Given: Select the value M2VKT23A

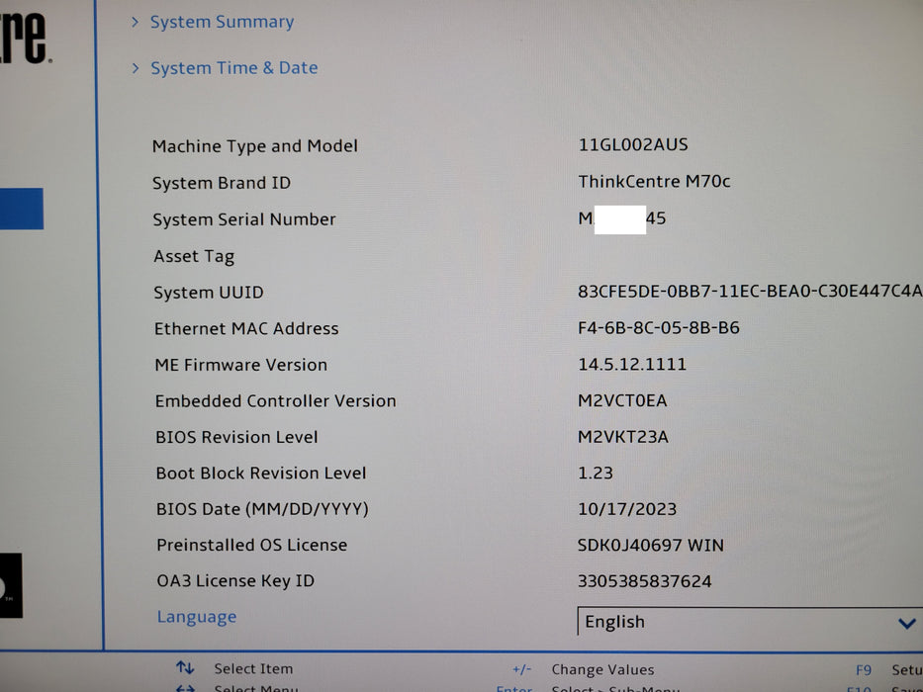Looking at the screenshot, I should 623,437.
